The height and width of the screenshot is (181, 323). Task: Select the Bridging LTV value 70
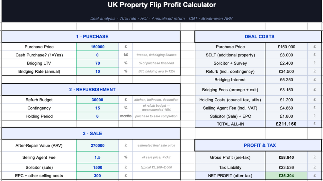pos(97,63)
